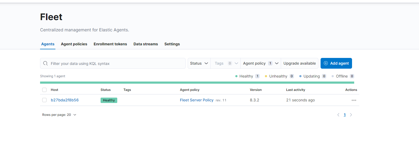
Task: Focus the KQL filter input field
Action: pyautogui.click(x=116, y=64)
